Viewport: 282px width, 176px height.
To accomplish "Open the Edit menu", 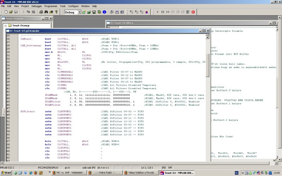I will tap(9, 6).
